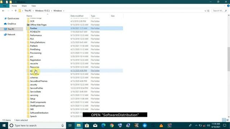Image resolution: width=230 pixels, height=129 pixels.
Task: Go back with the back arrow
Action: click(x=3, y=11)
